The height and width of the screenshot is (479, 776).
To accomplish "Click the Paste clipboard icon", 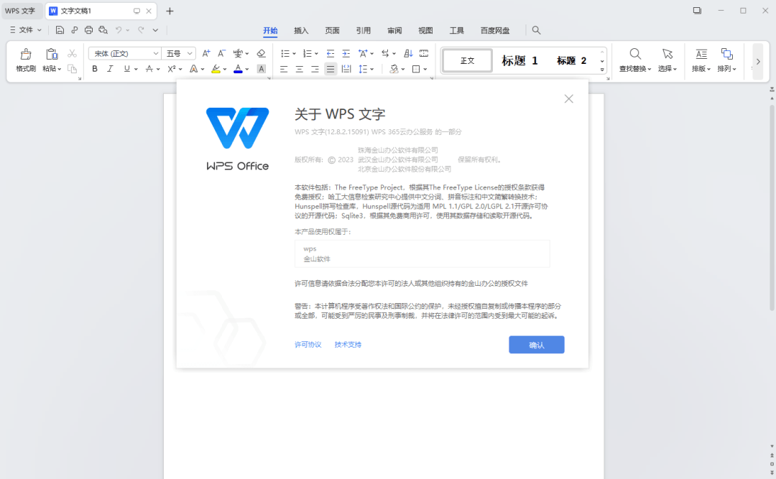I will pyautogui.click(x=52, y=54).
